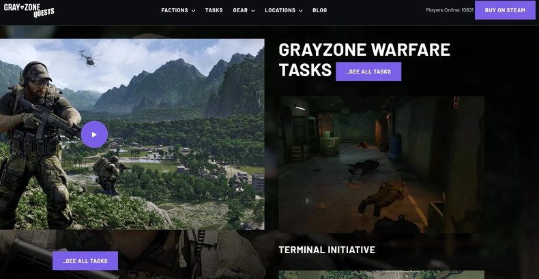
Task: Open the Blog page link
Action: pos(320,10)
